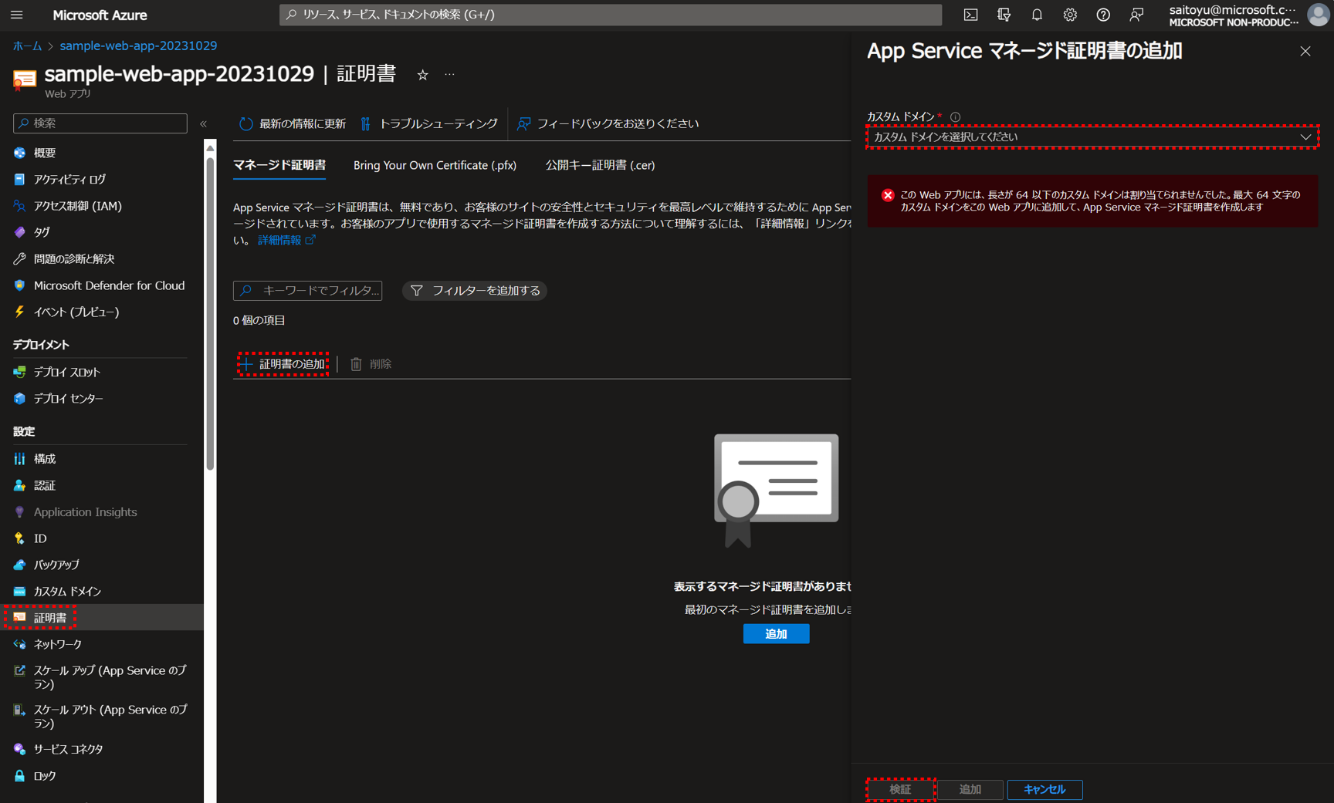1334x803 pixels.
Task: Focus the global resource search bar
Action: click(x=611, y=15)
